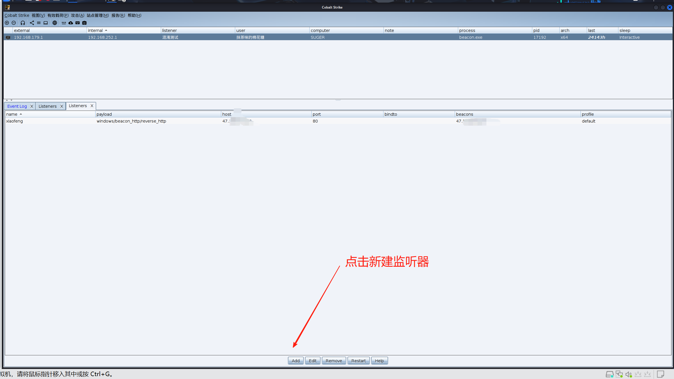Sort listeners by payload column header

[158, 114]
